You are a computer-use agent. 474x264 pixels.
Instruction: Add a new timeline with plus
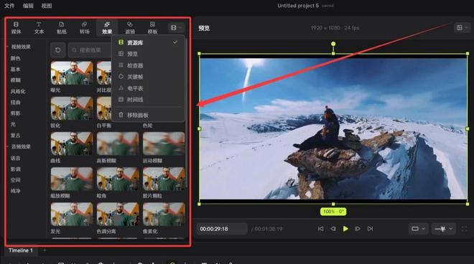(x=45, y=250)
